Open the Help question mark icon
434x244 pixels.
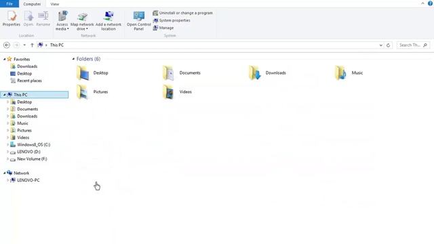pos(430,3)
